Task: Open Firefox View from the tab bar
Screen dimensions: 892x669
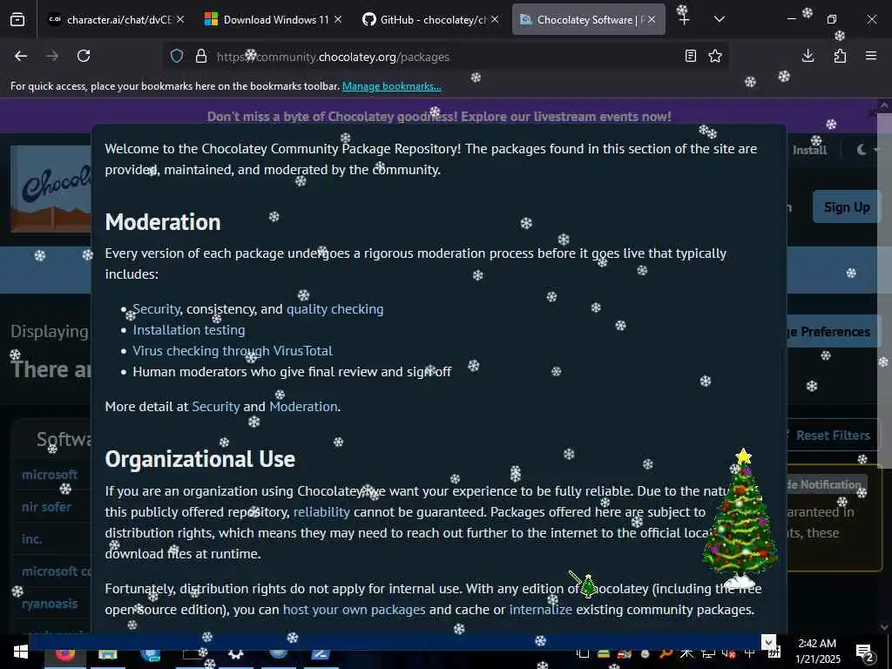Action: (17, 19)
